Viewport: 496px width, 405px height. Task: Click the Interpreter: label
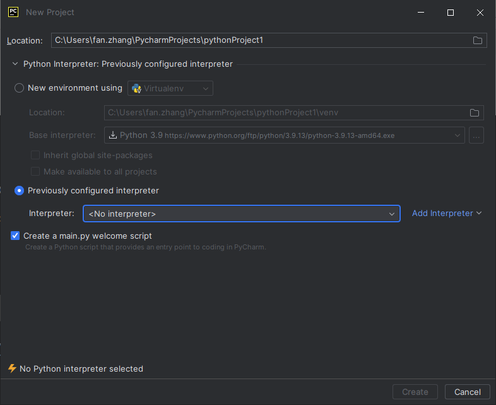[x=52, y=213]
